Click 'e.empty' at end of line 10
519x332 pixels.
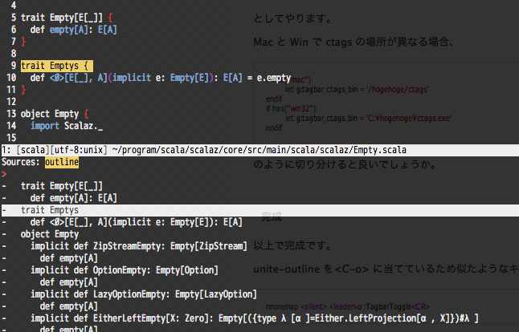pyautogui.click(x=274, y=78)
